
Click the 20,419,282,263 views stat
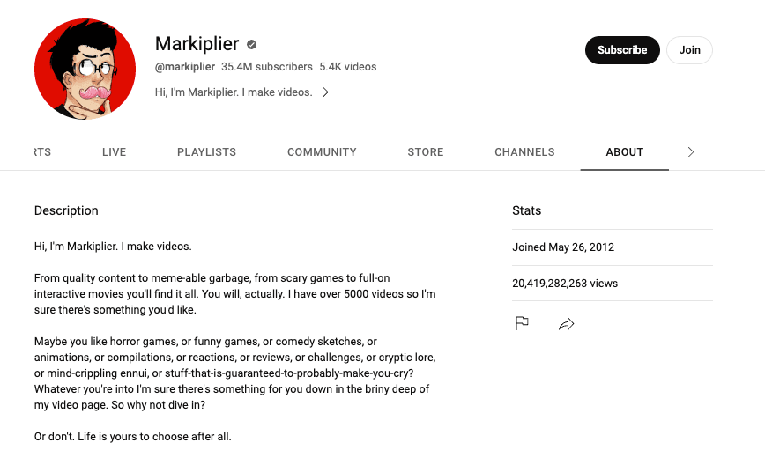(x=565, y=284)
